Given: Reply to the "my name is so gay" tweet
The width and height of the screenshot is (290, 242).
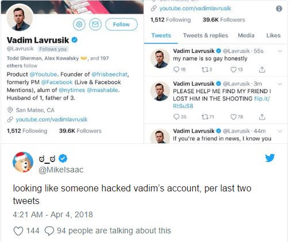Looking at the screenshot, I should pos(176,70).
